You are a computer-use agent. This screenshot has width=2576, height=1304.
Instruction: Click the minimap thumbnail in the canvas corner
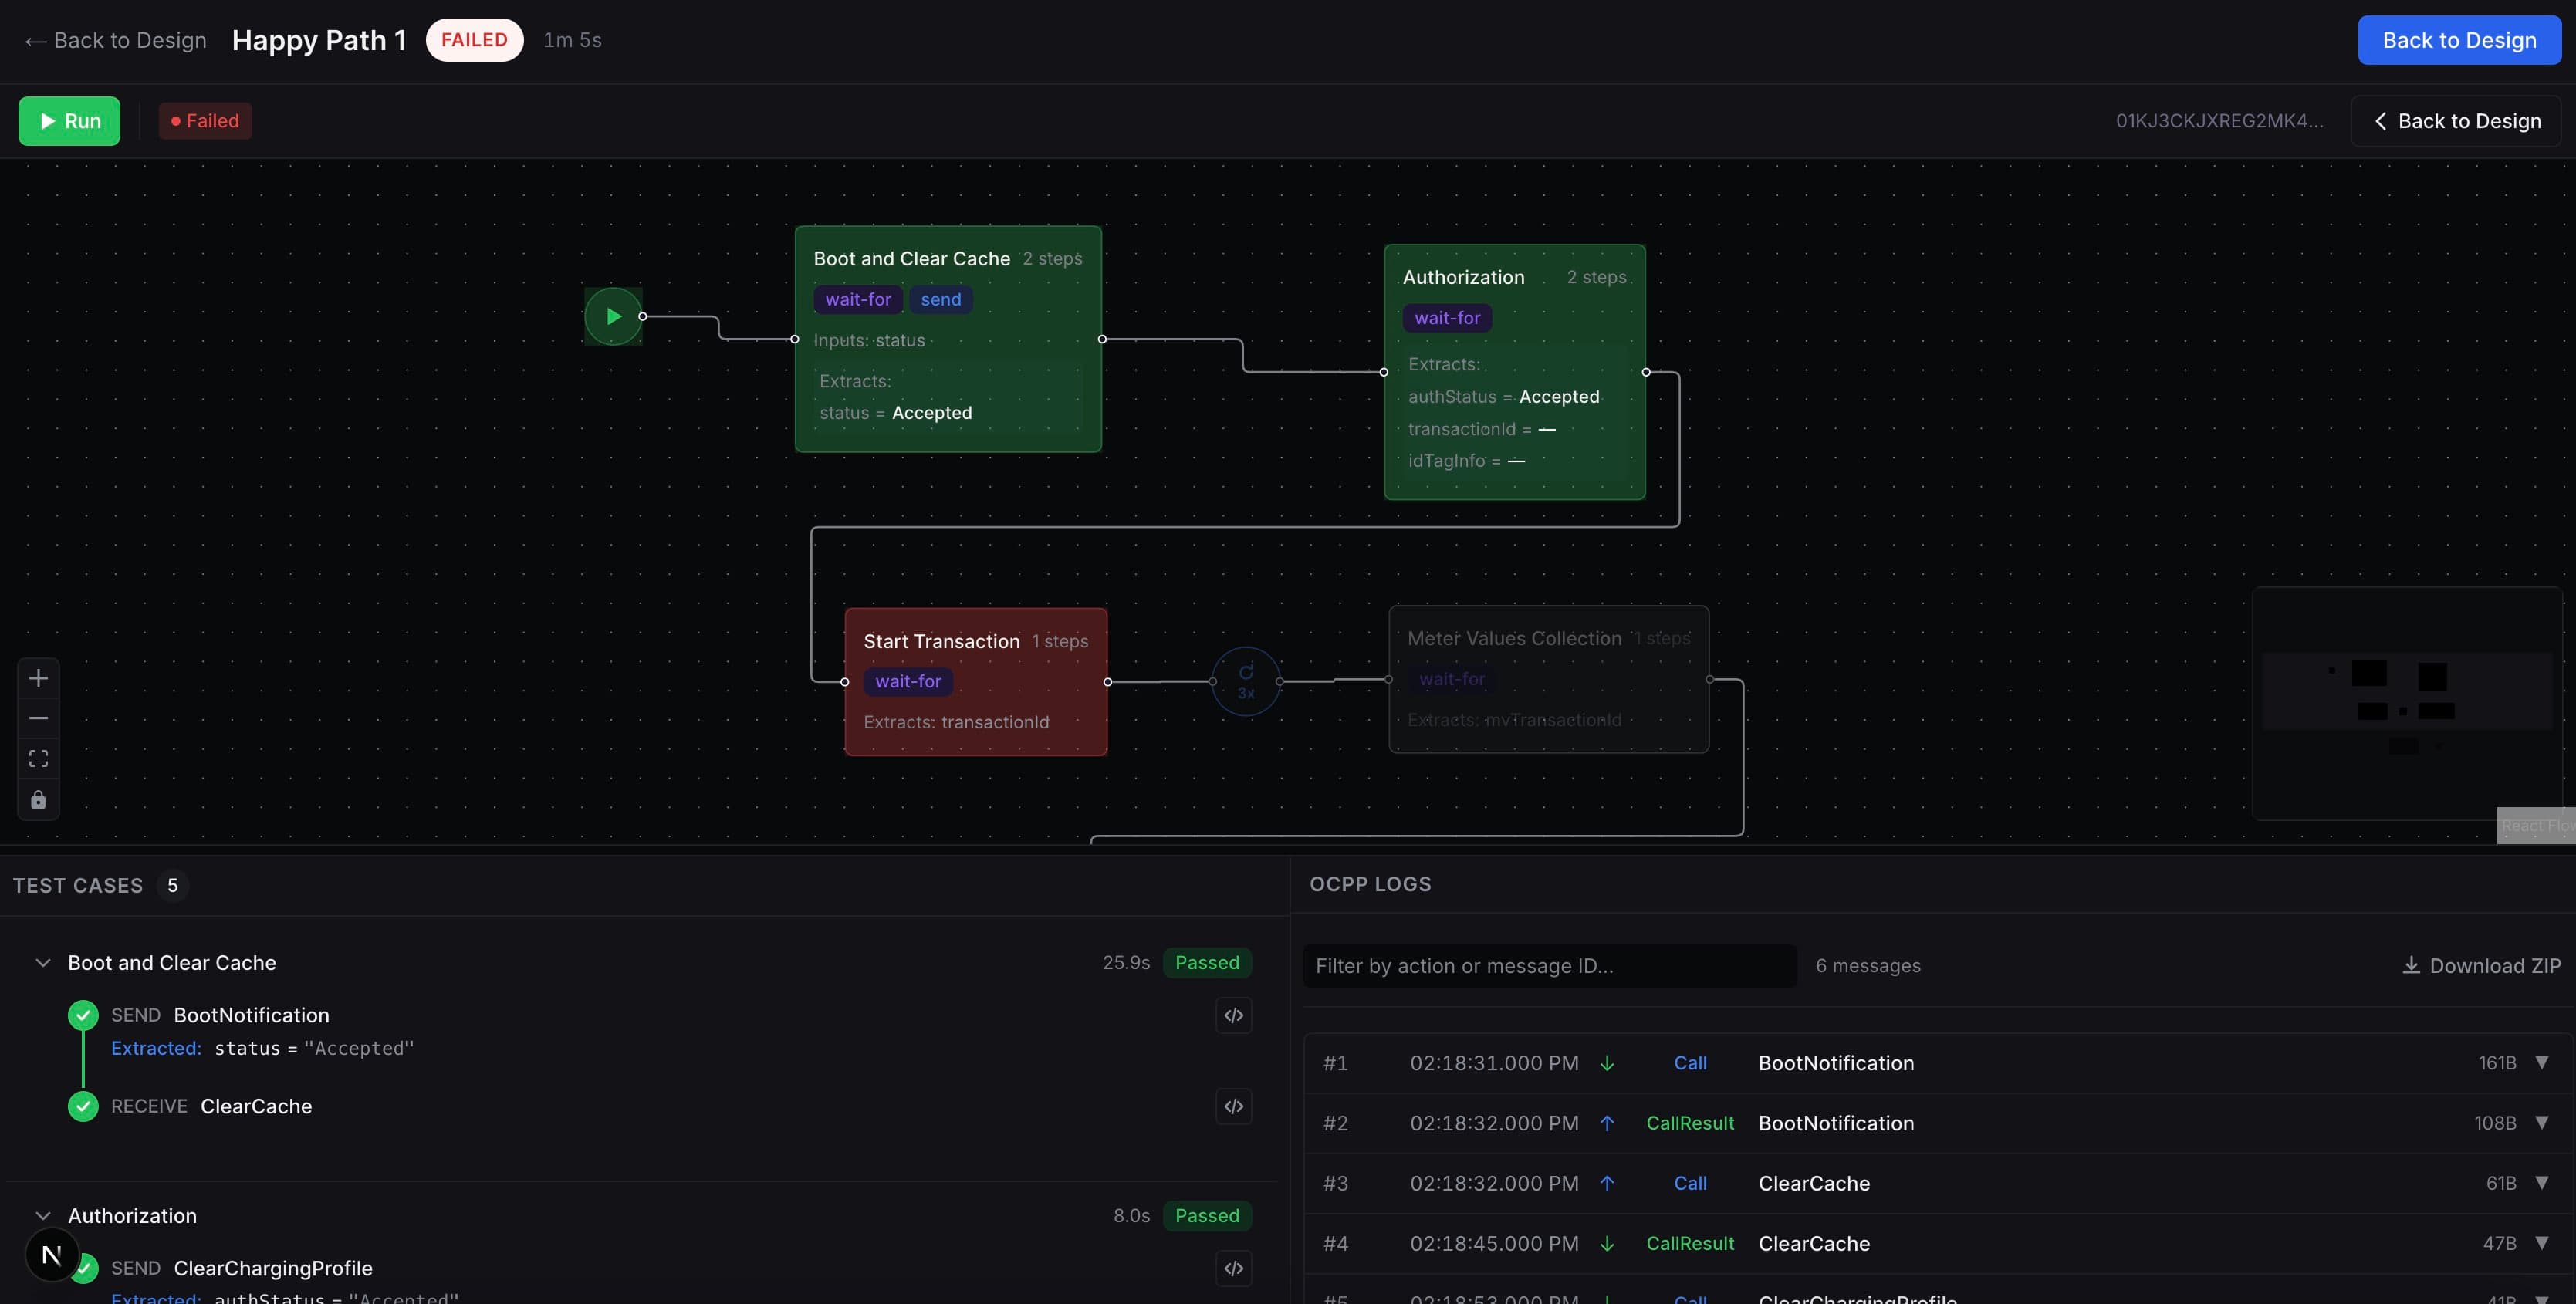click(x=2407, y=703)
